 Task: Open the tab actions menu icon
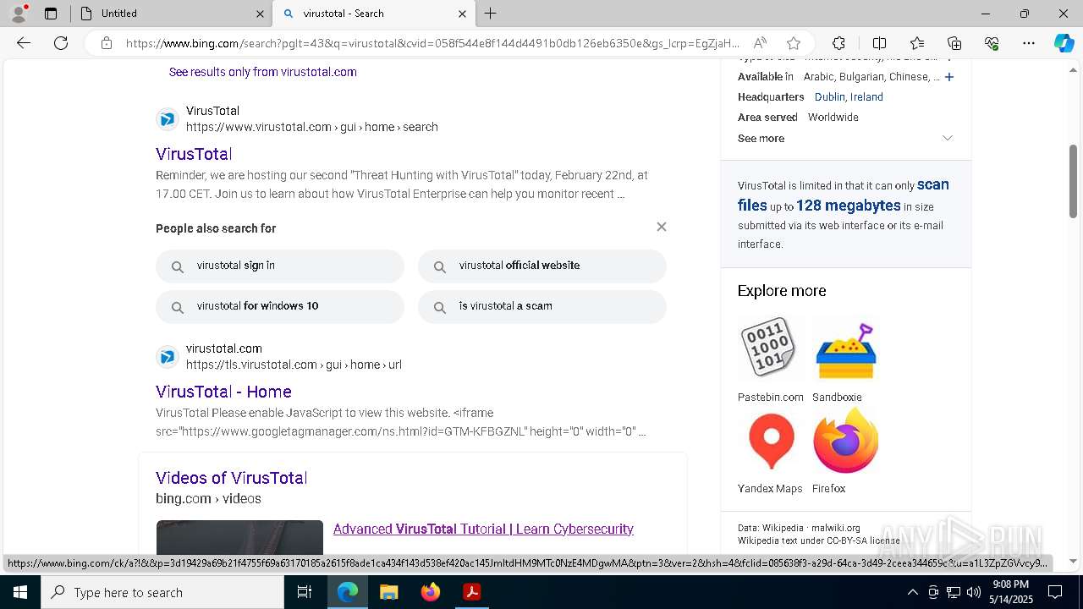(x=51, y=14)
